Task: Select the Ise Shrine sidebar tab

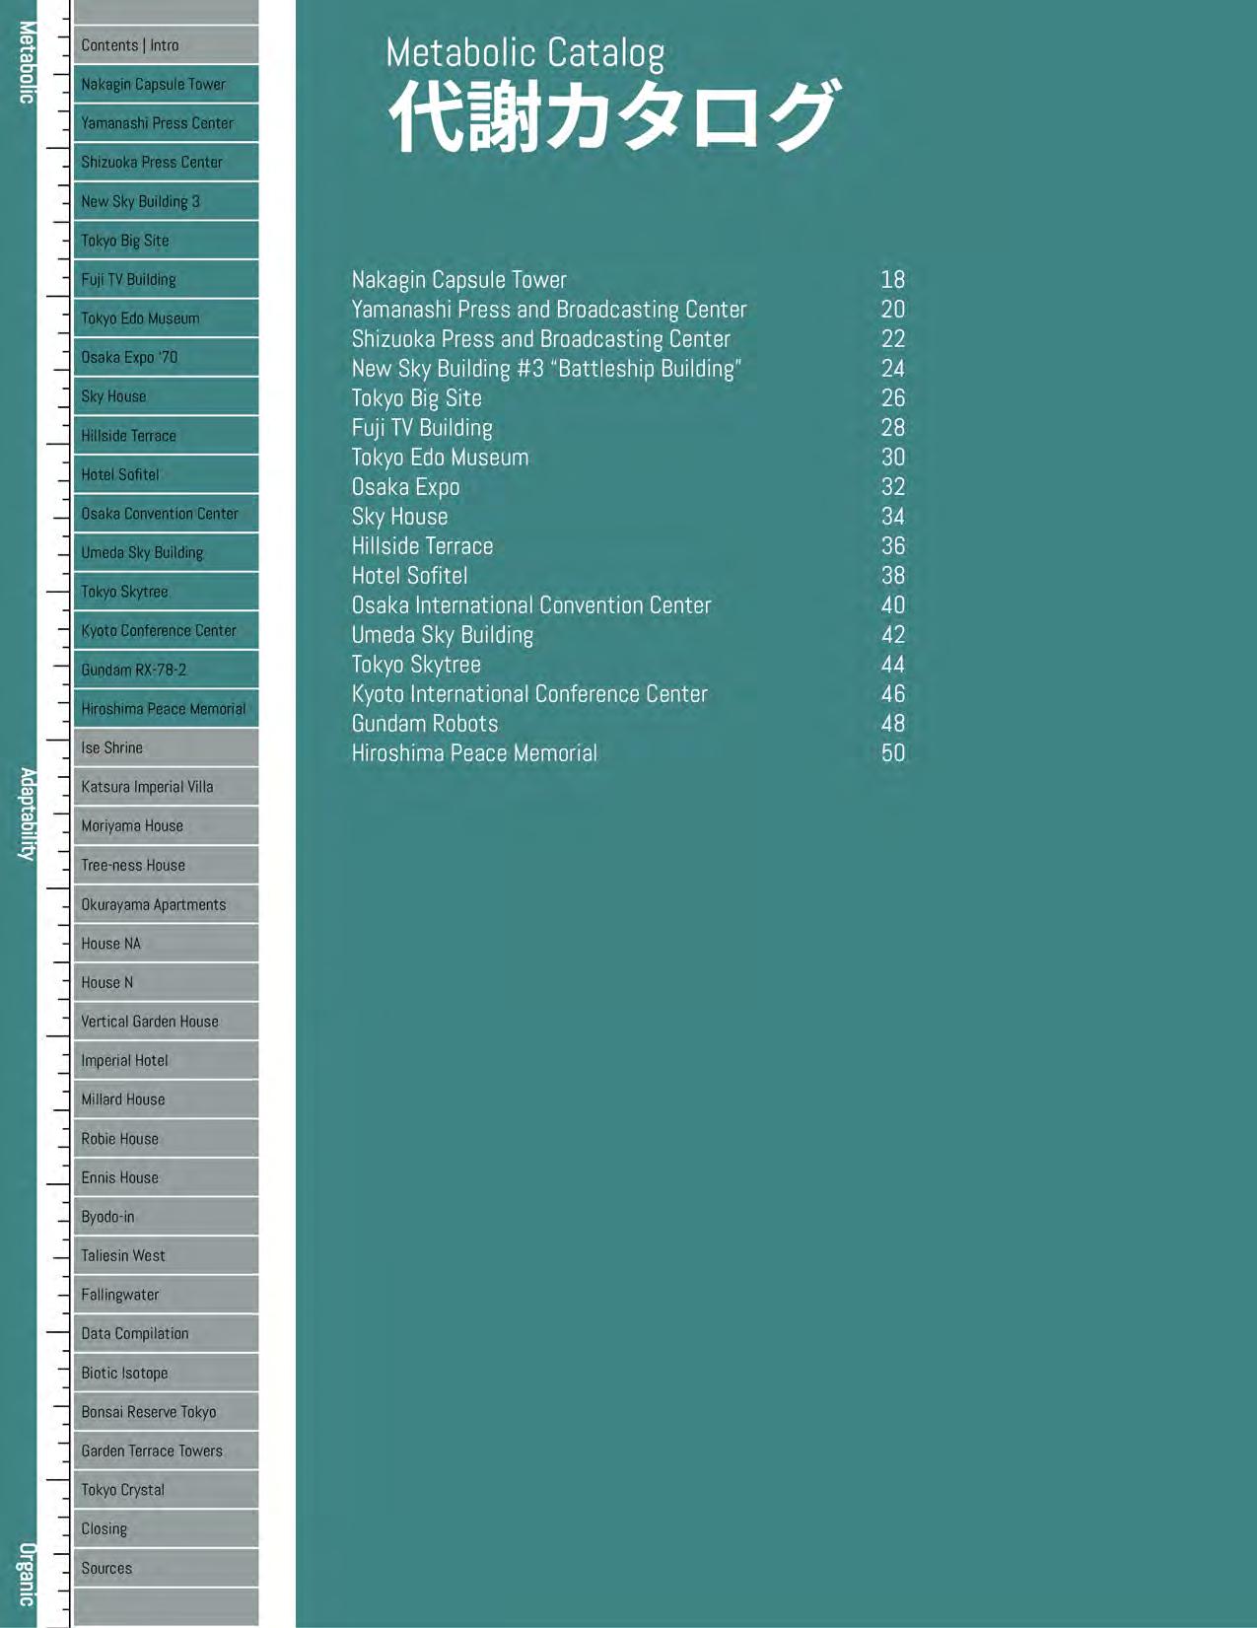Action: point(166,747)
